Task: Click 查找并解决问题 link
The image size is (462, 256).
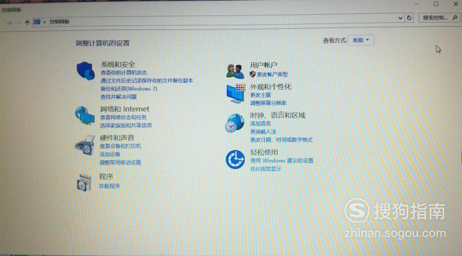Action: pos(118,97)
